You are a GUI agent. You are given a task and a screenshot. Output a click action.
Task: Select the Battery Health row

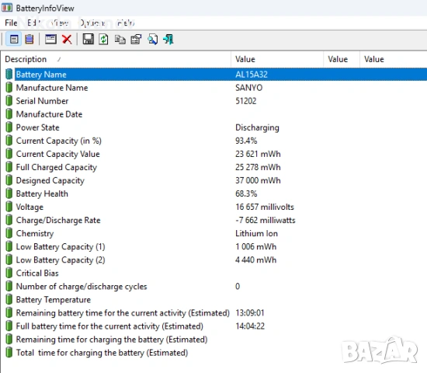[x=215, y=193]
